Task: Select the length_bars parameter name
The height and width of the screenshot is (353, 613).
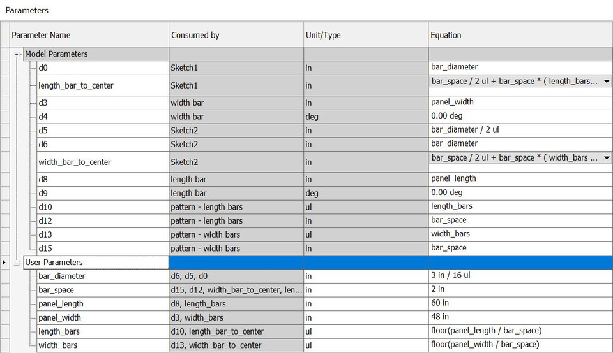Action: [59, 331]
